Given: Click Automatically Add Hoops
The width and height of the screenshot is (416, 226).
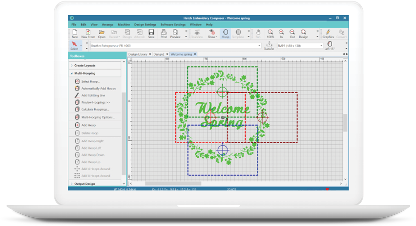Looking at the screenshot, I should [x=98, y=89].
